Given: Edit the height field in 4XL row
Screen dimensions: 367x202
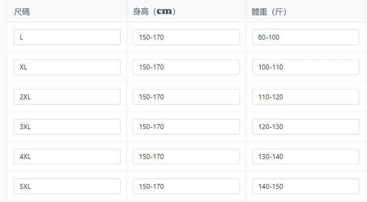Looking at the screenshot, I should point(186,157).
